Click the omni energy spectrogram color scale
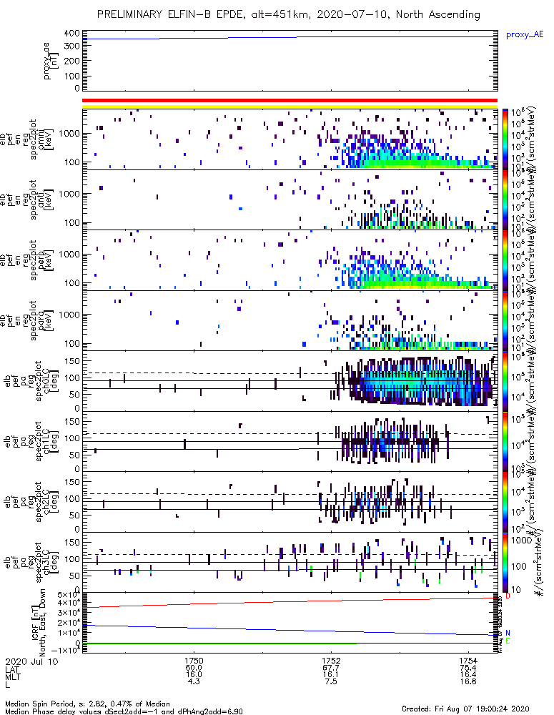This screenshot has width=554, height=715. click(505, 139)
